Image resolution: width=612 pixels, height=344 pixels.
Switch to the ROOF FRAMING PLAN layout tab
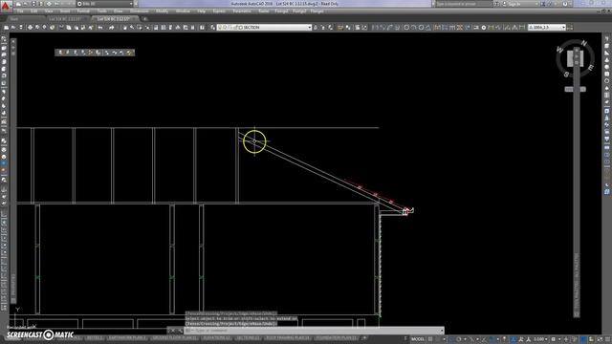pyautogui.click(x=288, y=337)
